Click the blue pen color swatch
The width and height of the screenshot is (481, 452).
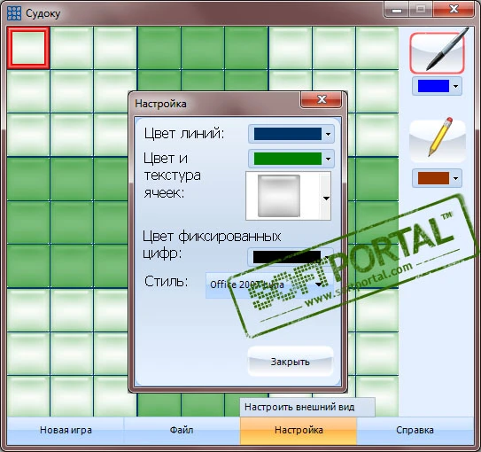tap(433, 86)
